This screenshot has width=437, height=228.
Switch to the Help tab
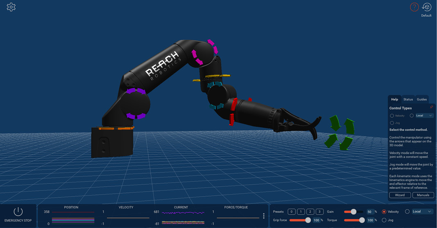pyautogui.click(x=394, y=99)
